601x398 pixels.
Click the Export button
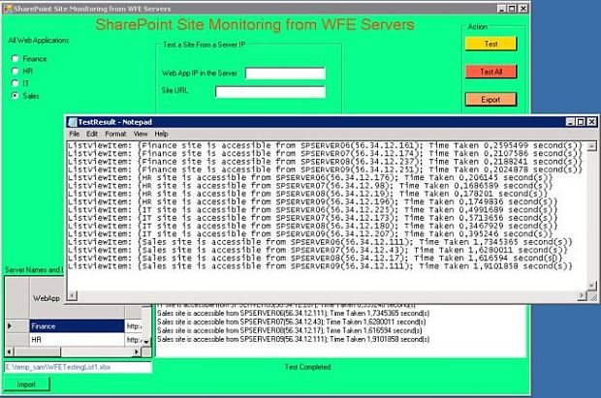490,100
